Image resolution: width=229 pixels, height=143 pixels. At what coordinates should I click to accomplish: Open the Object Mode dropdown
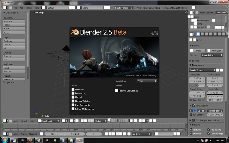[x=49, y=121]
